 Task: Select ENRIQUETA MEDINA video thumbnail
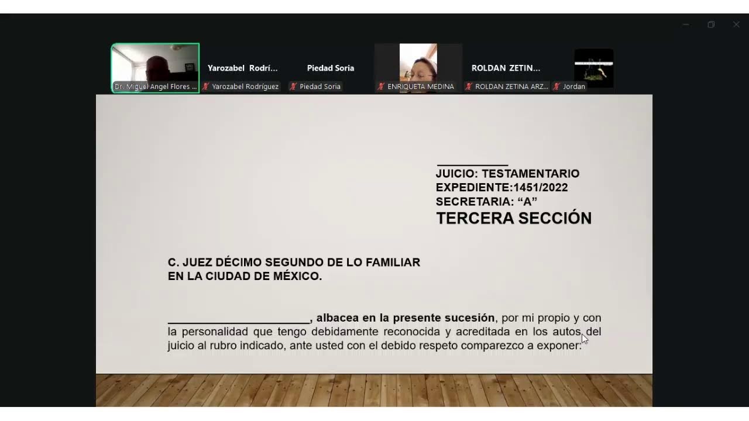418,68
